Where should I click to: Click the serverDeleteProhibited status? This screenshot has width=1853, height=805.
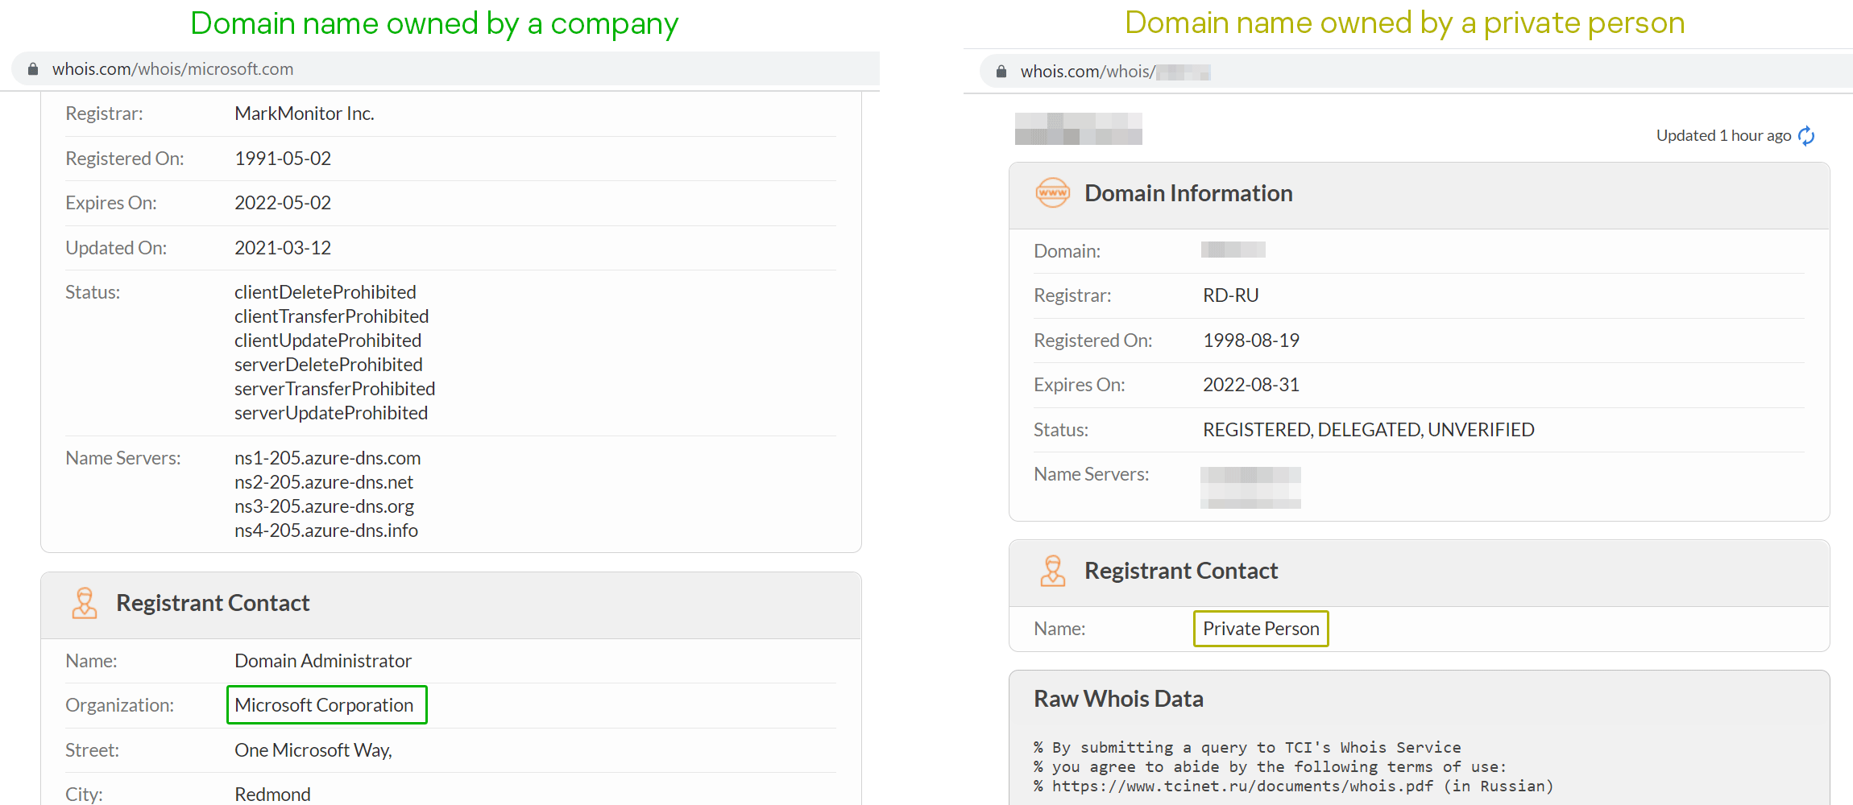click(329, 365)
